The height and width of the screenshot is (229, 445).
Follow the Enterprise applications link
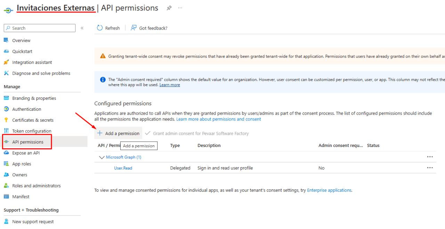pos(329,190)
